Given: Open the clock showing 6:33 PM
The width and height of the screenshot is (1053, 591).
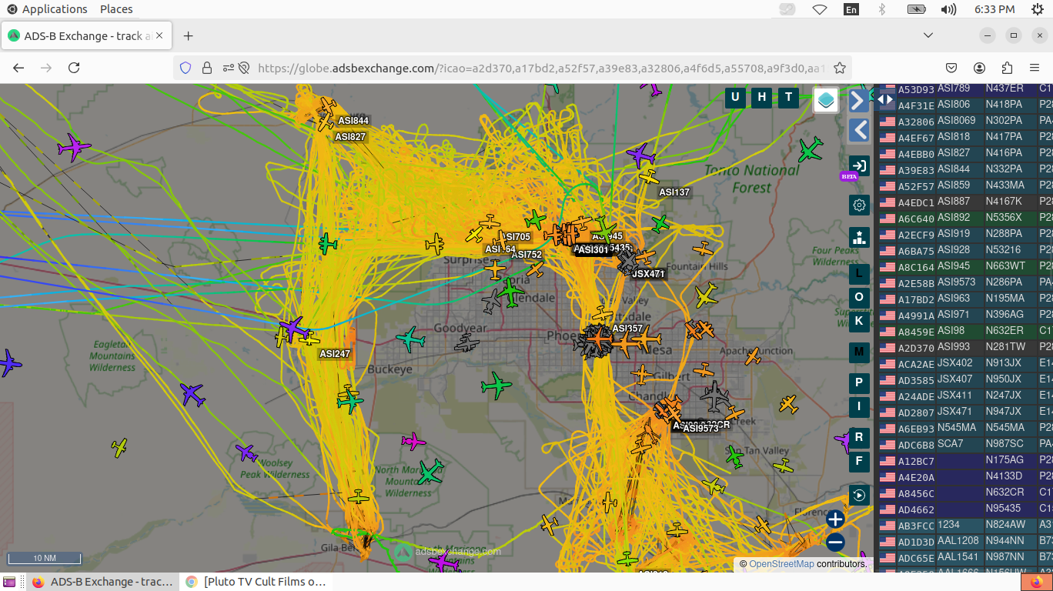Looking at the screenshot, I should click(994, 9).
